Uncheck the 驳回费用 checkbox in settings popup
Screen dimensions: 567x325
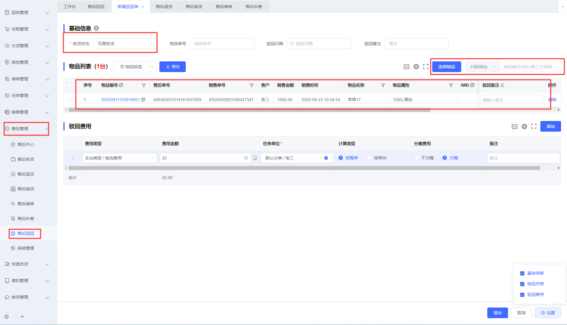pos(522,295)
